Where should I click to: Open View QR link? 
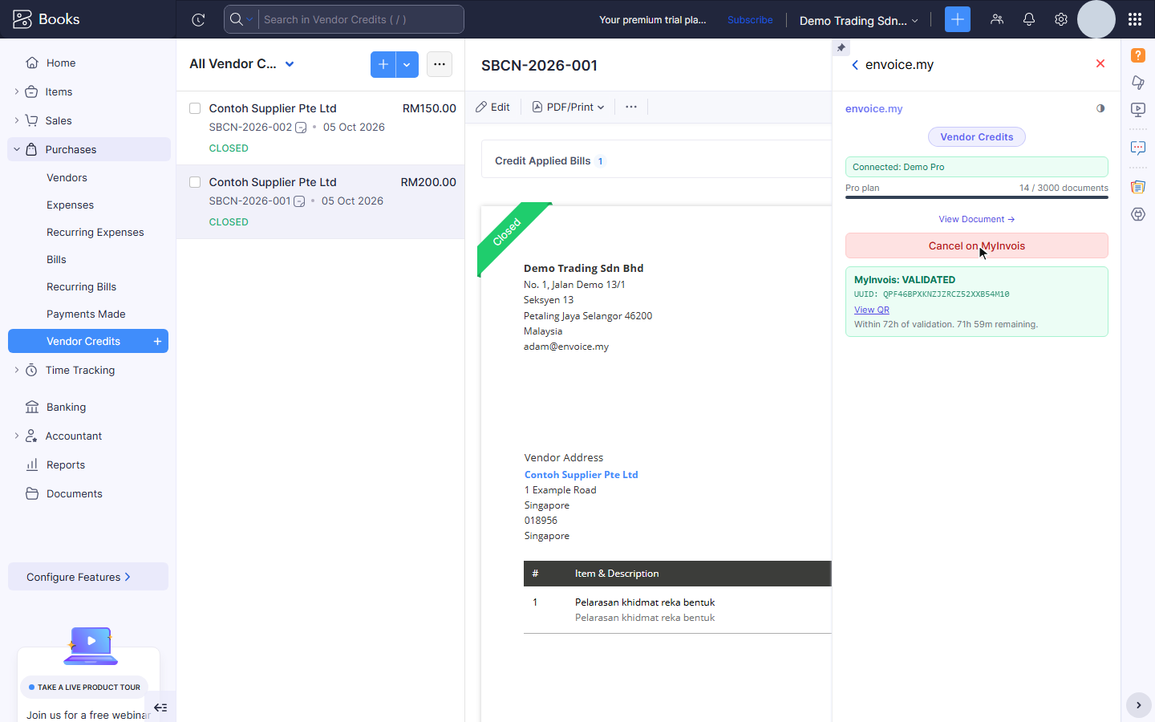coord(872,310)
